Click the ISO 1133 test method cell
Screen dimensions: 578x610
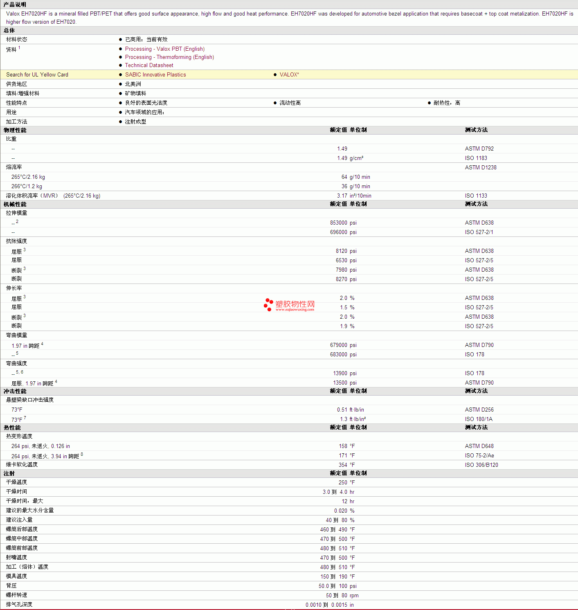(x=476, y=196)
